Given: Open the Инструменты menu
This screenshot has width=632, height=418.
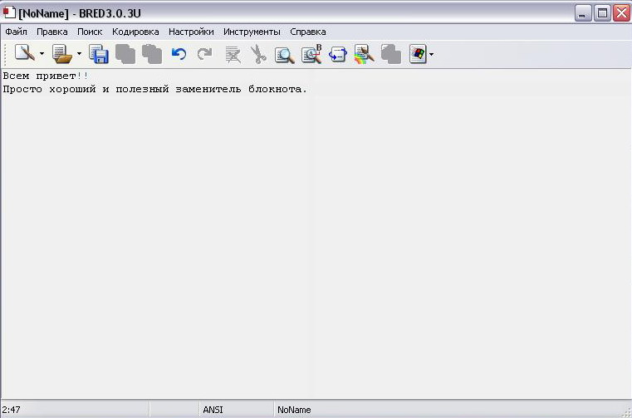Looking at the screenshot, I should 252,32.
